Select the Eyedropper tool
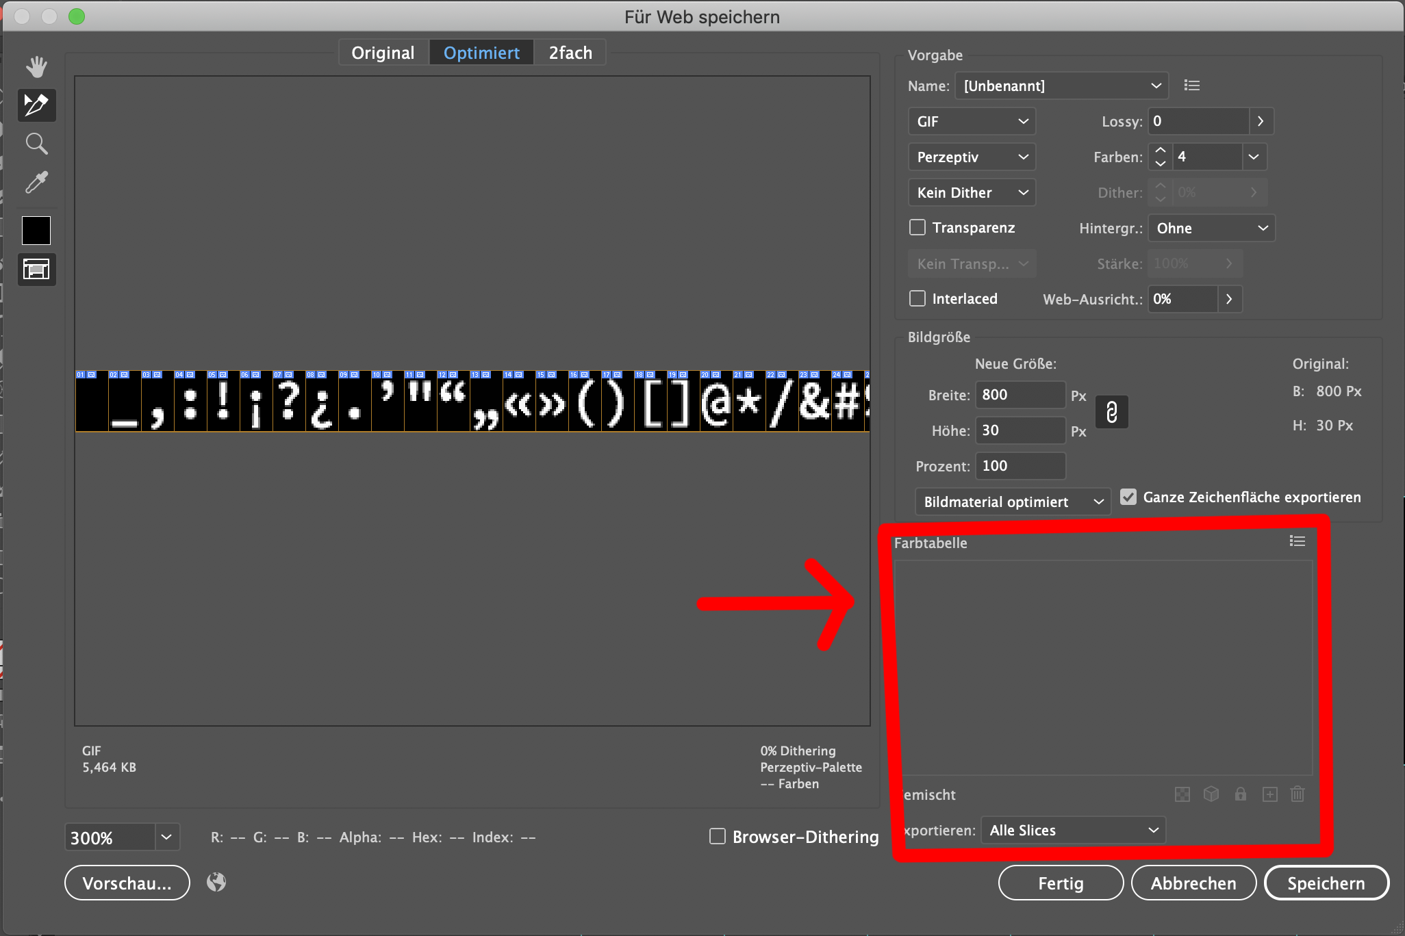 (x=36, y=183)
